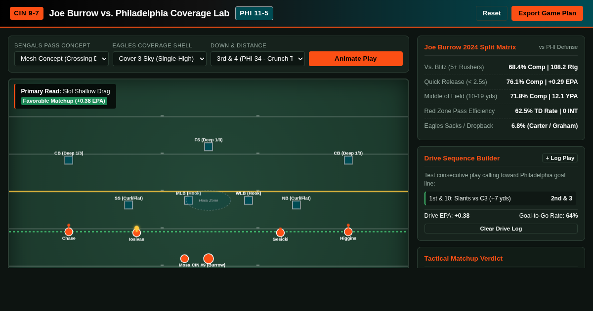Select the Moss running back marker
Screen dimensions: 593x311
(x=184, y=259)
